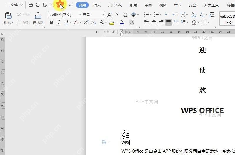235x155 pixels.
Task: Open the font dialog launcher corner
Action: [139, 27]
